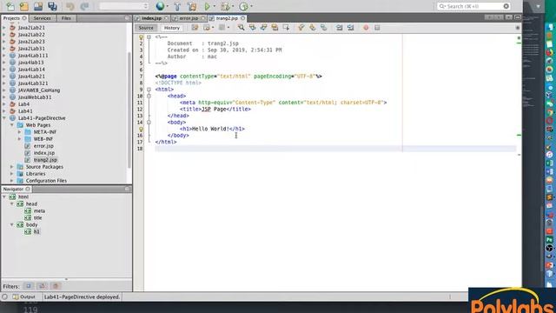Image resolution: width=556 pixels, height=313 pixels.
Task: Click the Previous Bookmark icon
Action: tap(301, 27)
